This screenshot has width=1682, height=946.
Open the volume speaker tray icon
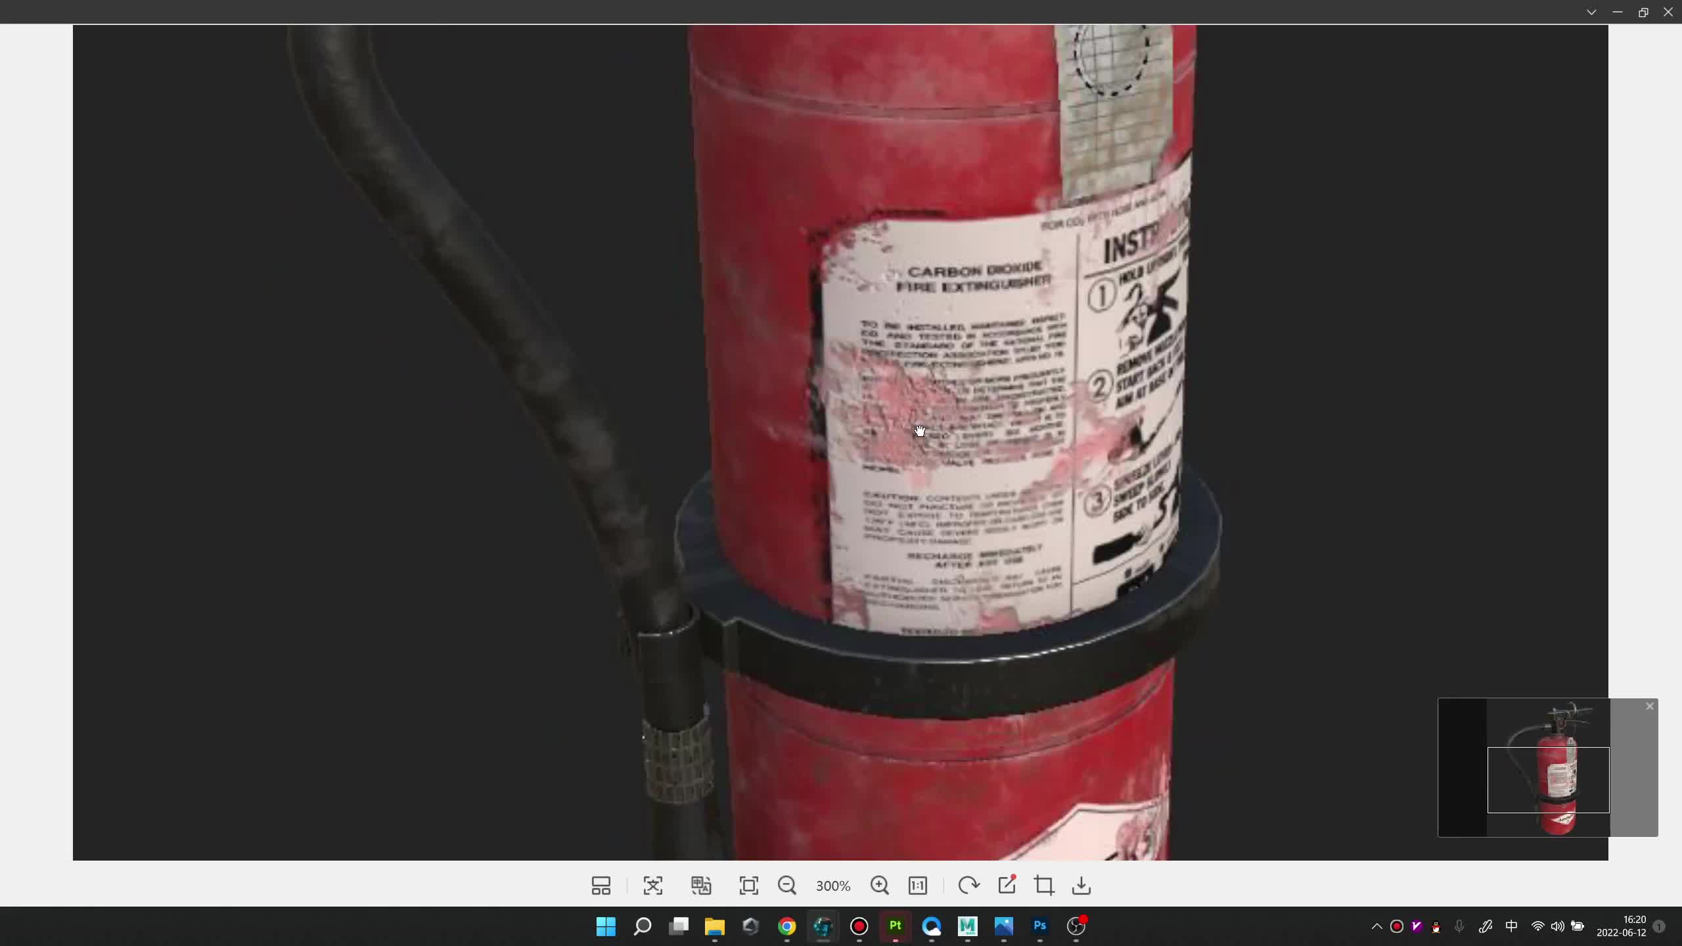[x=1557, y=926]
